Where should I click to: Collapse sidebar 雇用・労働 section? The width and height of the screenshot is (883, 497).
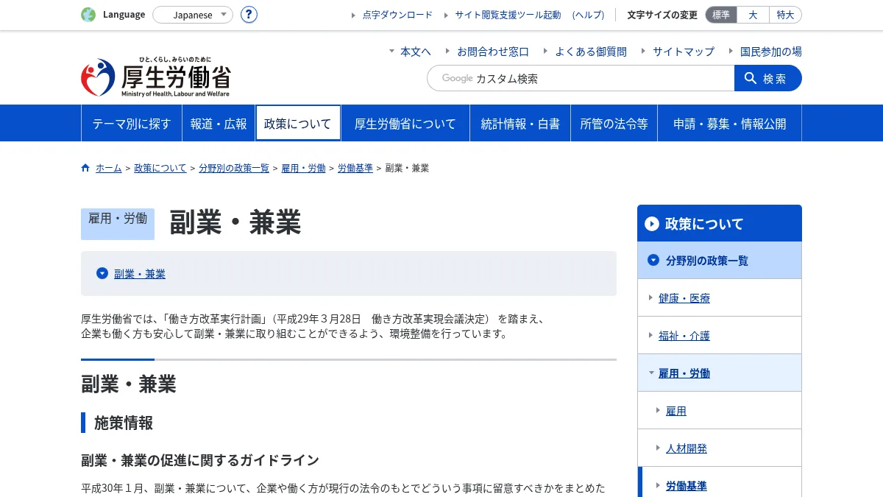pos(684,373)
